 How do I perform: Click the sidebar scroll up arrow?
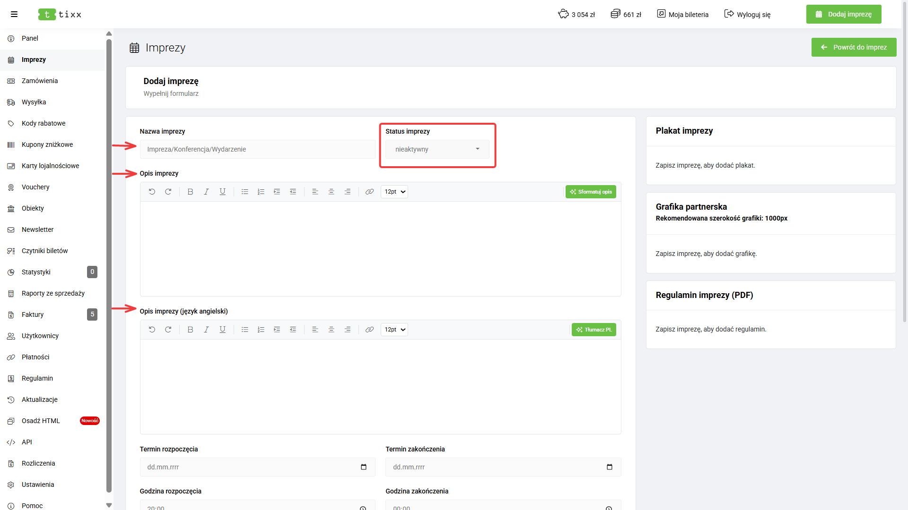pos(109,34)
